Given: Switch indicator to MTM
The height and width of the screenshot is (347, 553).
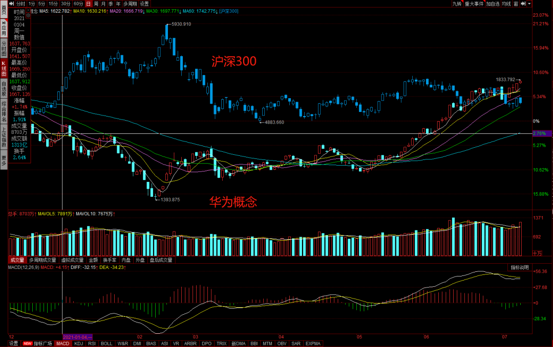Looking at the screenshot, I should click(x=267, y=343).
